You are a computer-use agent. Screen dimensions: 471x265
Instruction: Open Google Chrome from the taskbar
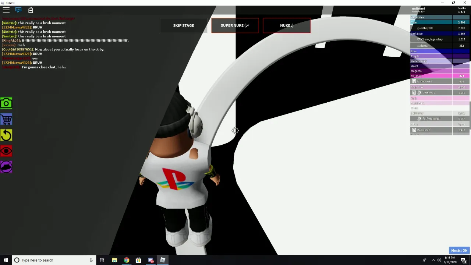click(x=127, y=260)
